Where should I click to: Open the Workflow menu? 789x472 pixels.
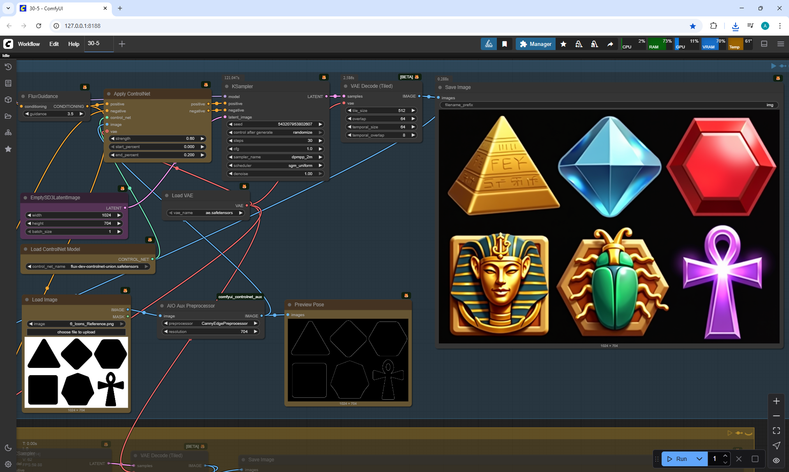tap(29, 44)
